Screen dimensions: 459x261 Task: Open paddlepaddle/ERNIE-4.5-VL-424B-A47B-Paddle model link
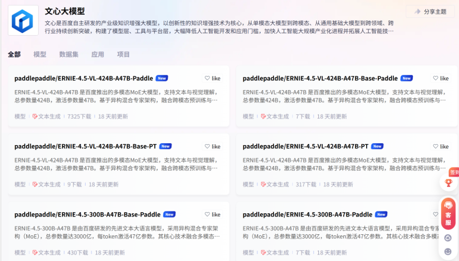[x=84, y=78]
